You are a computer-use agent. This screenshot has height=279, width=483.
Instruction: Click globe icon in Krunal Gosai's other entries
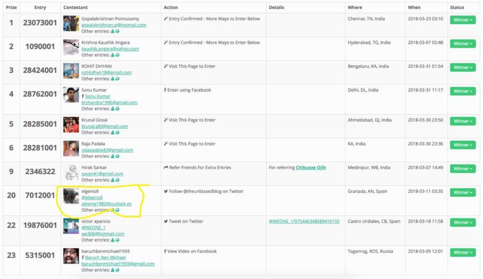(x=118, y=132)
